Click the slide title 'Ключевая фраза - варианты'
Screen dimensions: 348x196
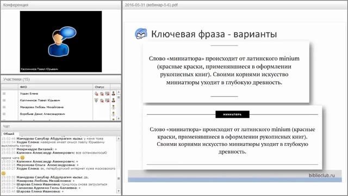point(214,34)
